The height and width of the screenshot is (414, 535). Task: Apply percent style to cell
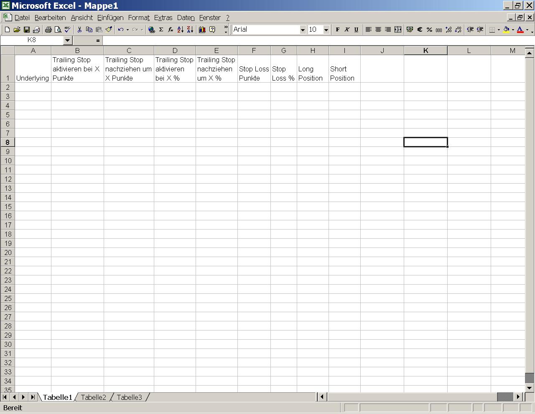click(x=429, y=30)
